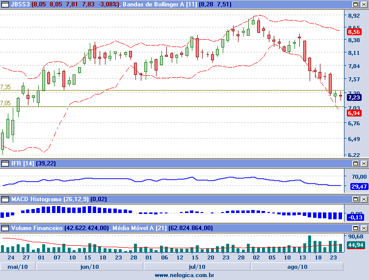Maximize the JBSS3 price chart panel
The image size is (369, 280).
point(356,4)
